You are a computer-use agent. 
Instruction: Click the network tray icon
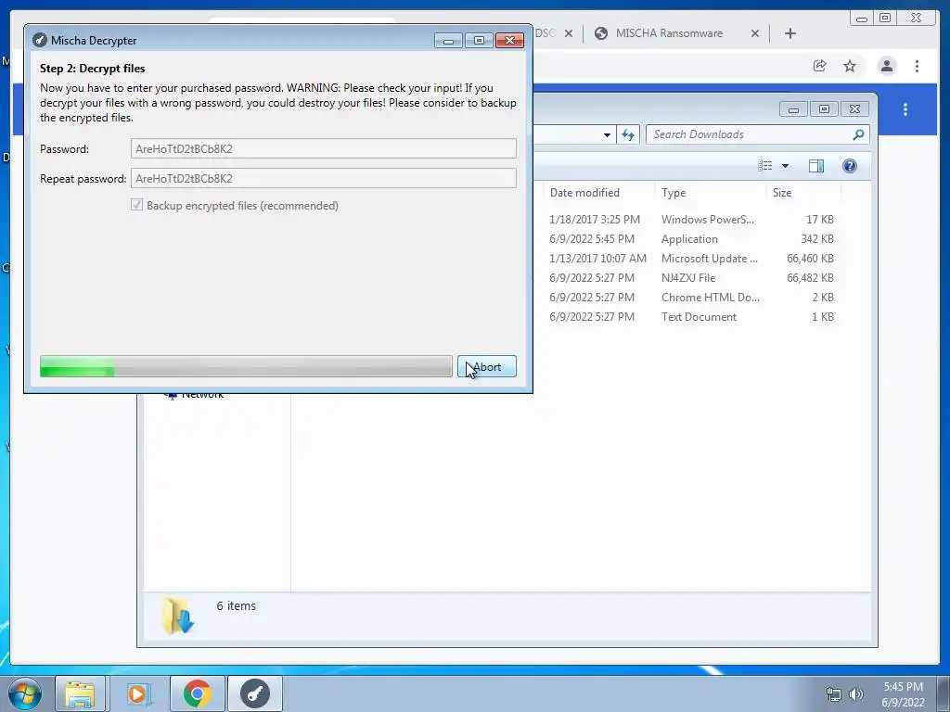(834, 694)
